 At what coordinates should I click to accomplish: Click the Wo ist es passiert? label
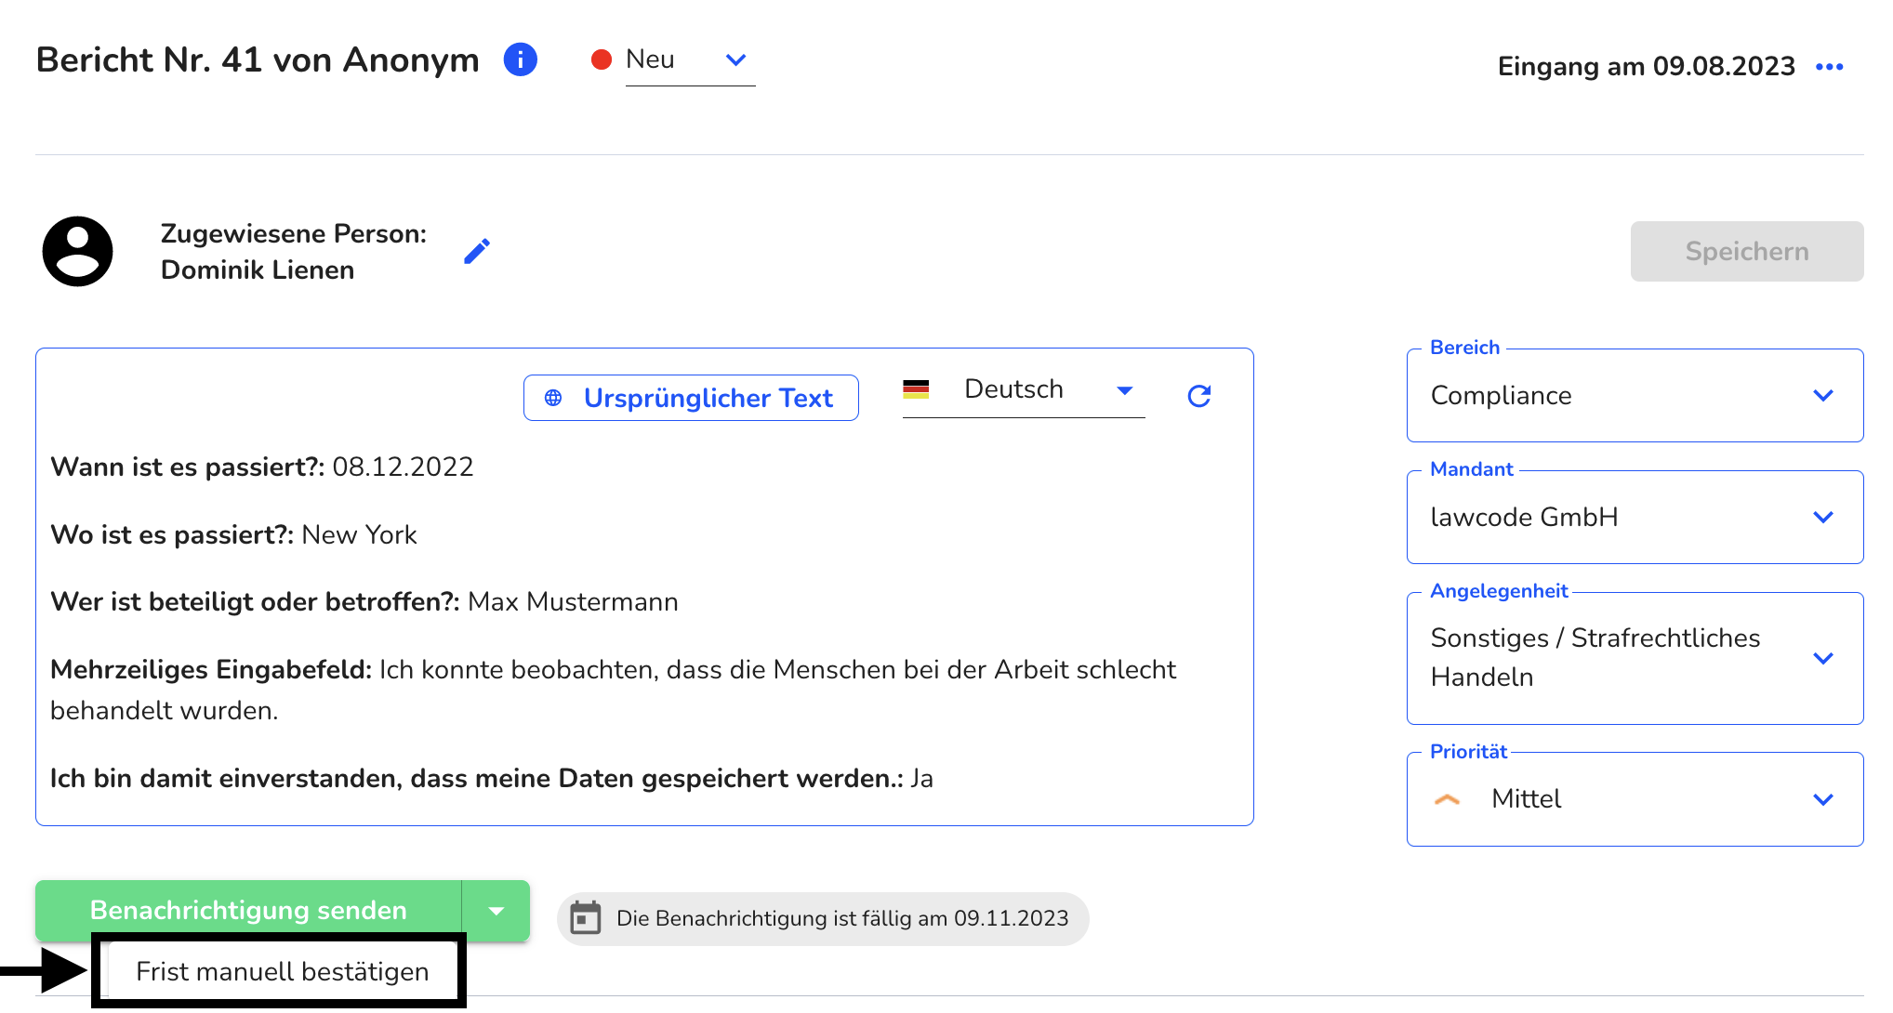click(172, 535)
